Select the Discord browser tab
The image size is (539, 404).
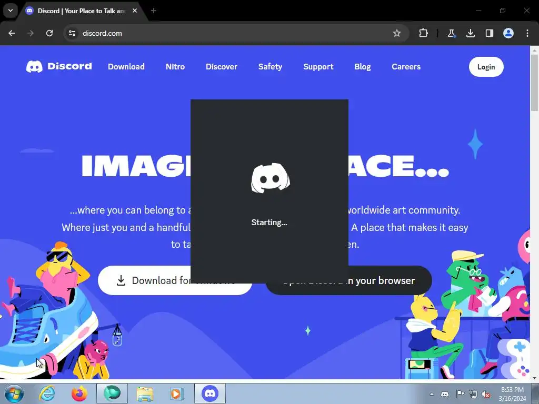pyautogui.click(x=81, y=11)
